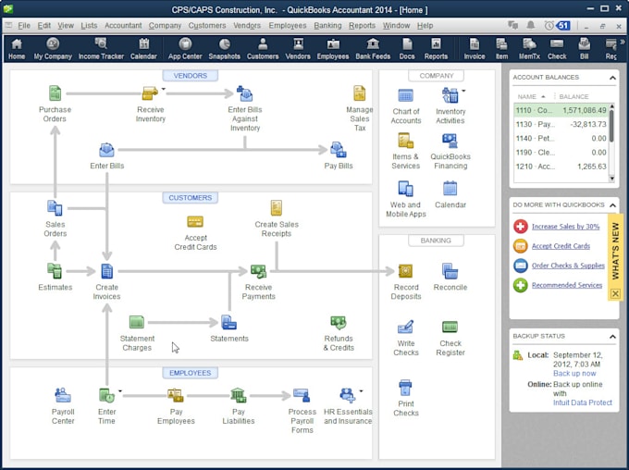Open Snapshots from the icon bar
Image resolution: width=629 pixels, height=470 pixels.
tap(224, 48)
